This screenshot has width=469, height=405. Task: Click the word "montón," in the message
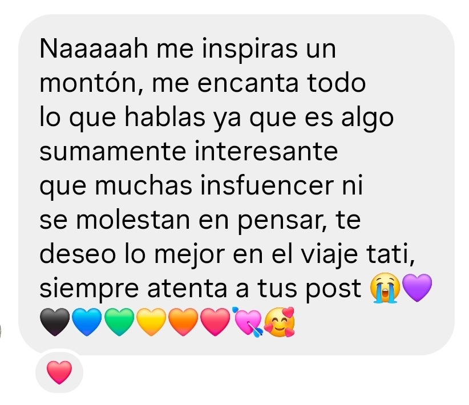pyautogui.click(x=91, y=83)
